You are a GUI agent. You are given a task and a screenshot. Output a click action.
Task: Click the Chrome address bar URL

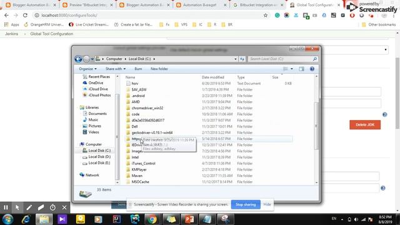(69, 15)
